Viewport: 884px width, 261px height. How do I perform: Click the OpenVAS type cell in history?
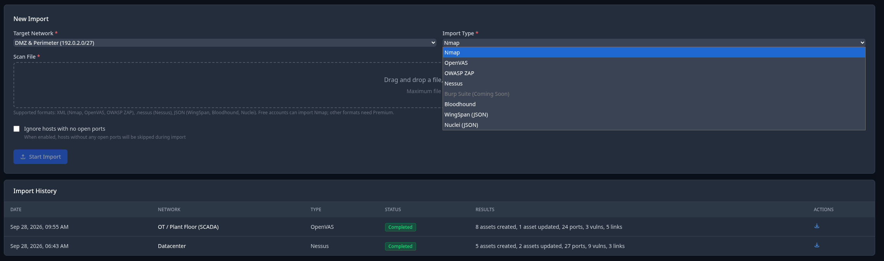point(322,227)
